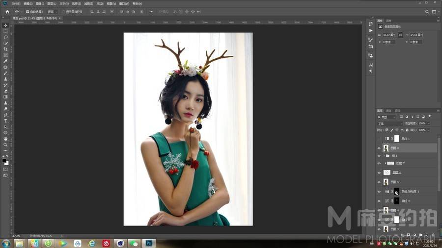Open the auto-select layer/group dropdown

pos(53,12)
